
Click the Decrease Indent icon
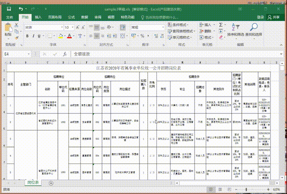[109, 36]
